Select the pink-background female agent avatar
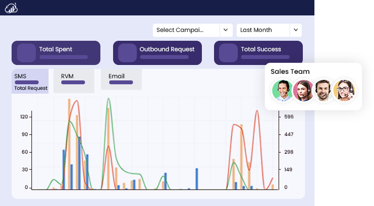 click(x=303, y=91)
